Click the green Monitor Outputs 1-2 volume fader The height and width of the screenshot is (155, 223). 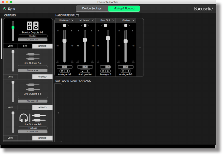13,28
